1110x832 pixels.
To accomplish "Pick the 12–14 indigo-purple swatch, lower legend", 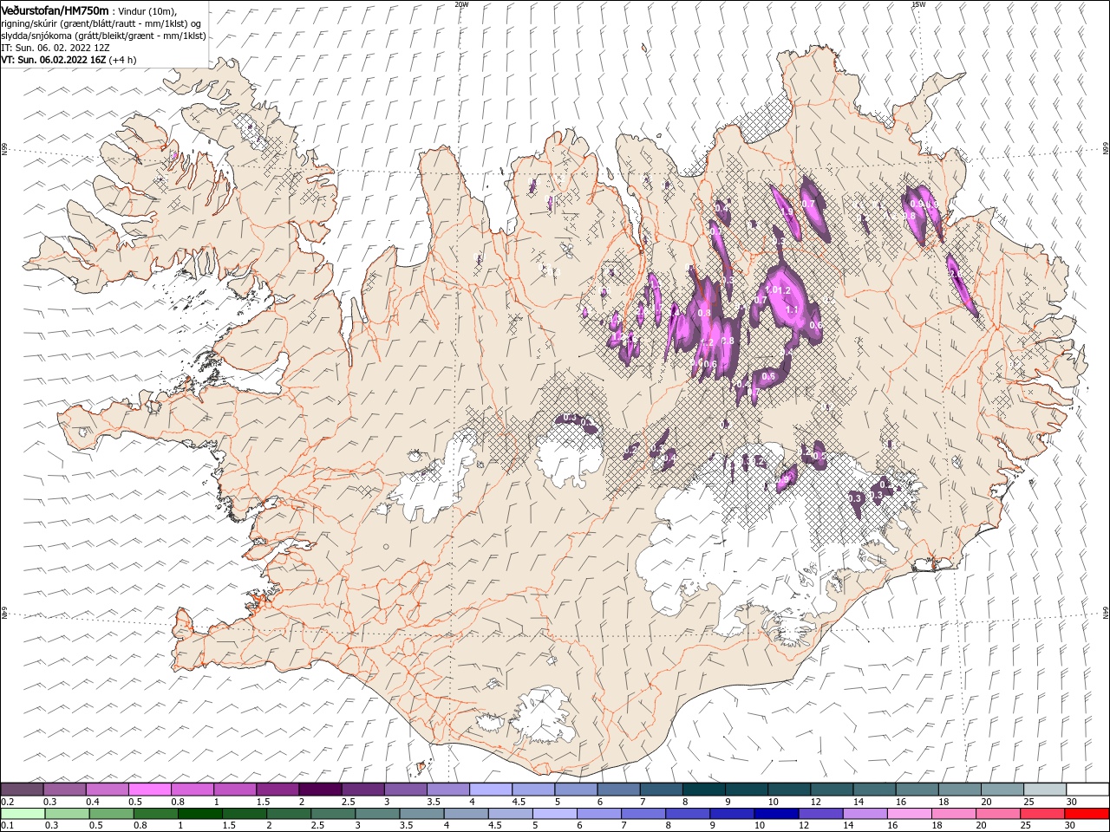I will (820, 814).
